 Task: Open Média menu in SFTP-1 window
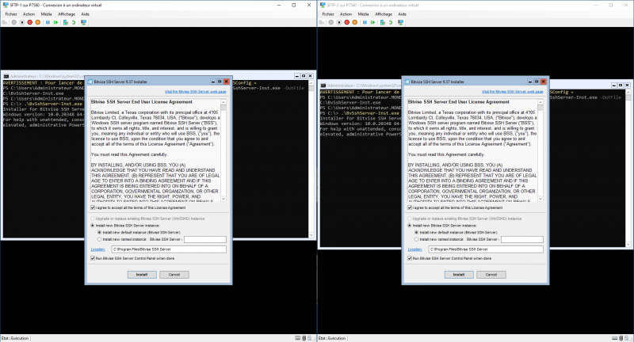tap(46, 14)
